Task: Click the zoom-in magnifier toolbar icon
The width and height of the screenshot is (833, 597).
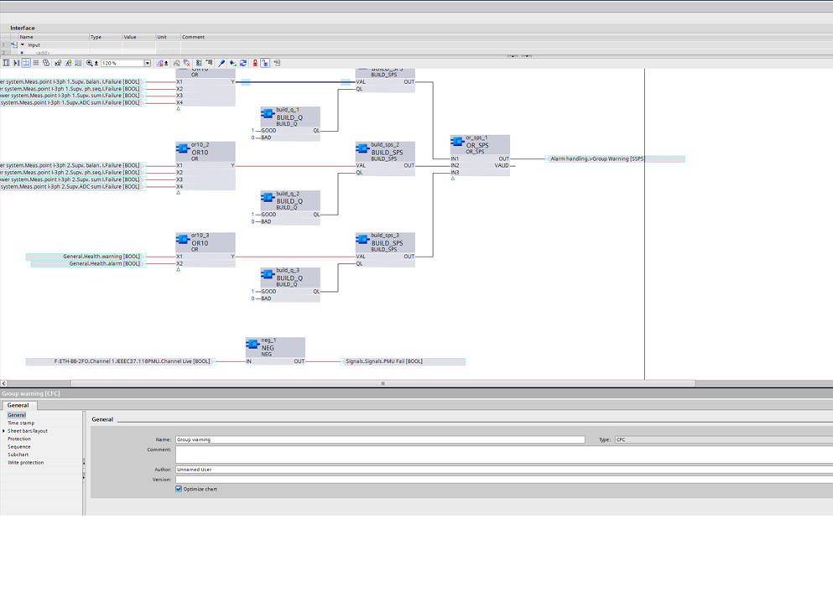Action: click(90, 63)
